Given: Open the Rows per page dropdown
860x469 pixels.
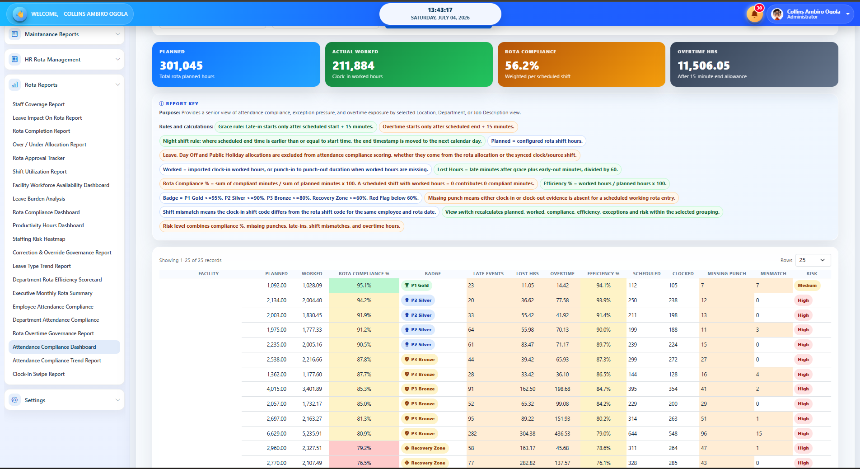Looking at the screenshot, I should click(813, 260).
